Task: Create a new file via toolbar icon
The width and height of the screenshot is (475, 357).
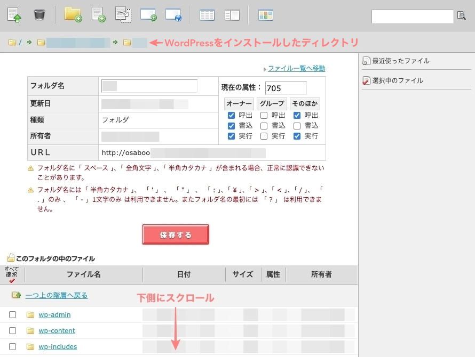Action: (x=98, y=15)
